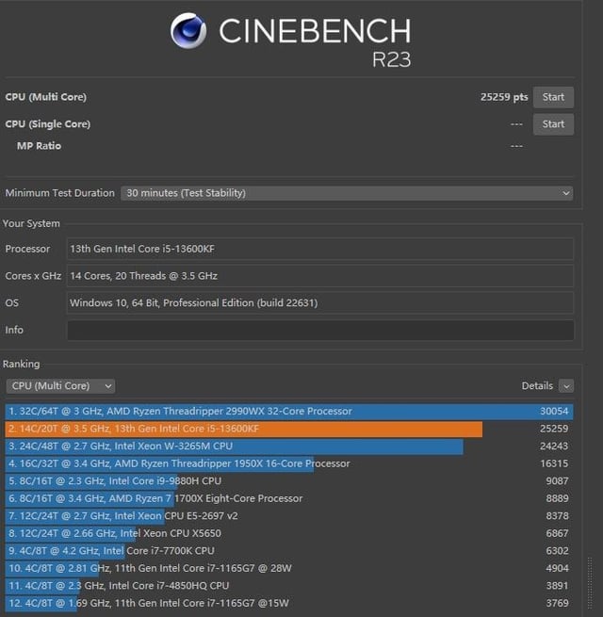Select ranking row Intel Core i7-4850HQ CPU

[x=289, y=586]
